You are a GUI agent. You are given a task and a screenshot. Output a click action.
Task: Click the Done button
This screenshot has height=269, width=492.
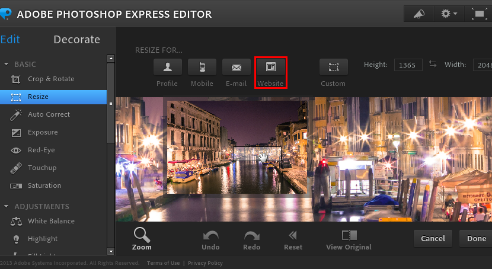point(476,239)
